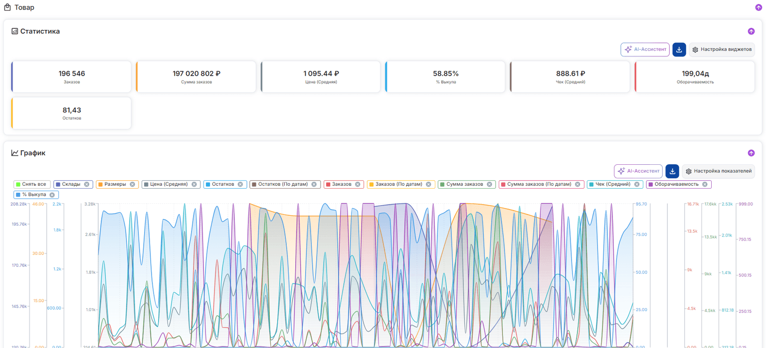Open AI-Ассистент in График section
The height and width of the screenshot is (348, 766).
coord(638,171)
